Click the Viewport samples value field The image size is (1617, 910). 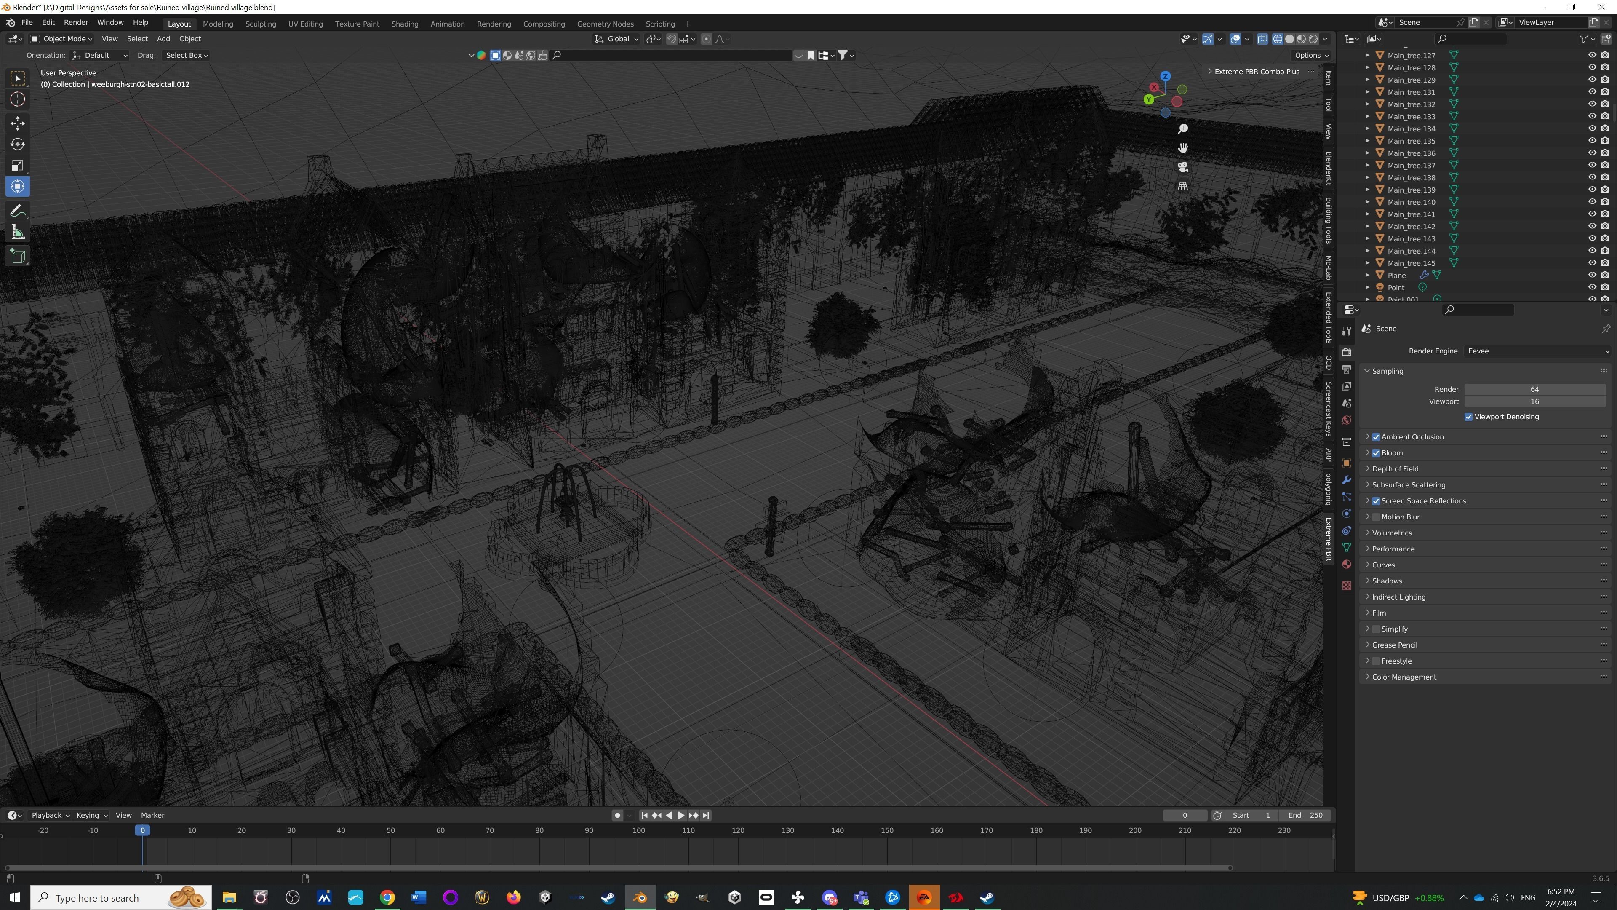(x=1535, y=402)
